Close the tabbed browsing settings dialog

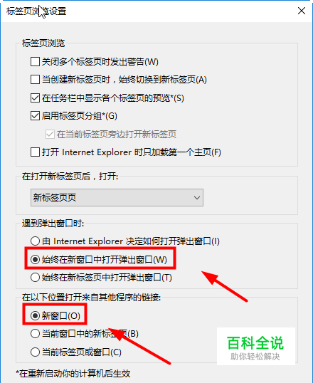pos(302,11)
